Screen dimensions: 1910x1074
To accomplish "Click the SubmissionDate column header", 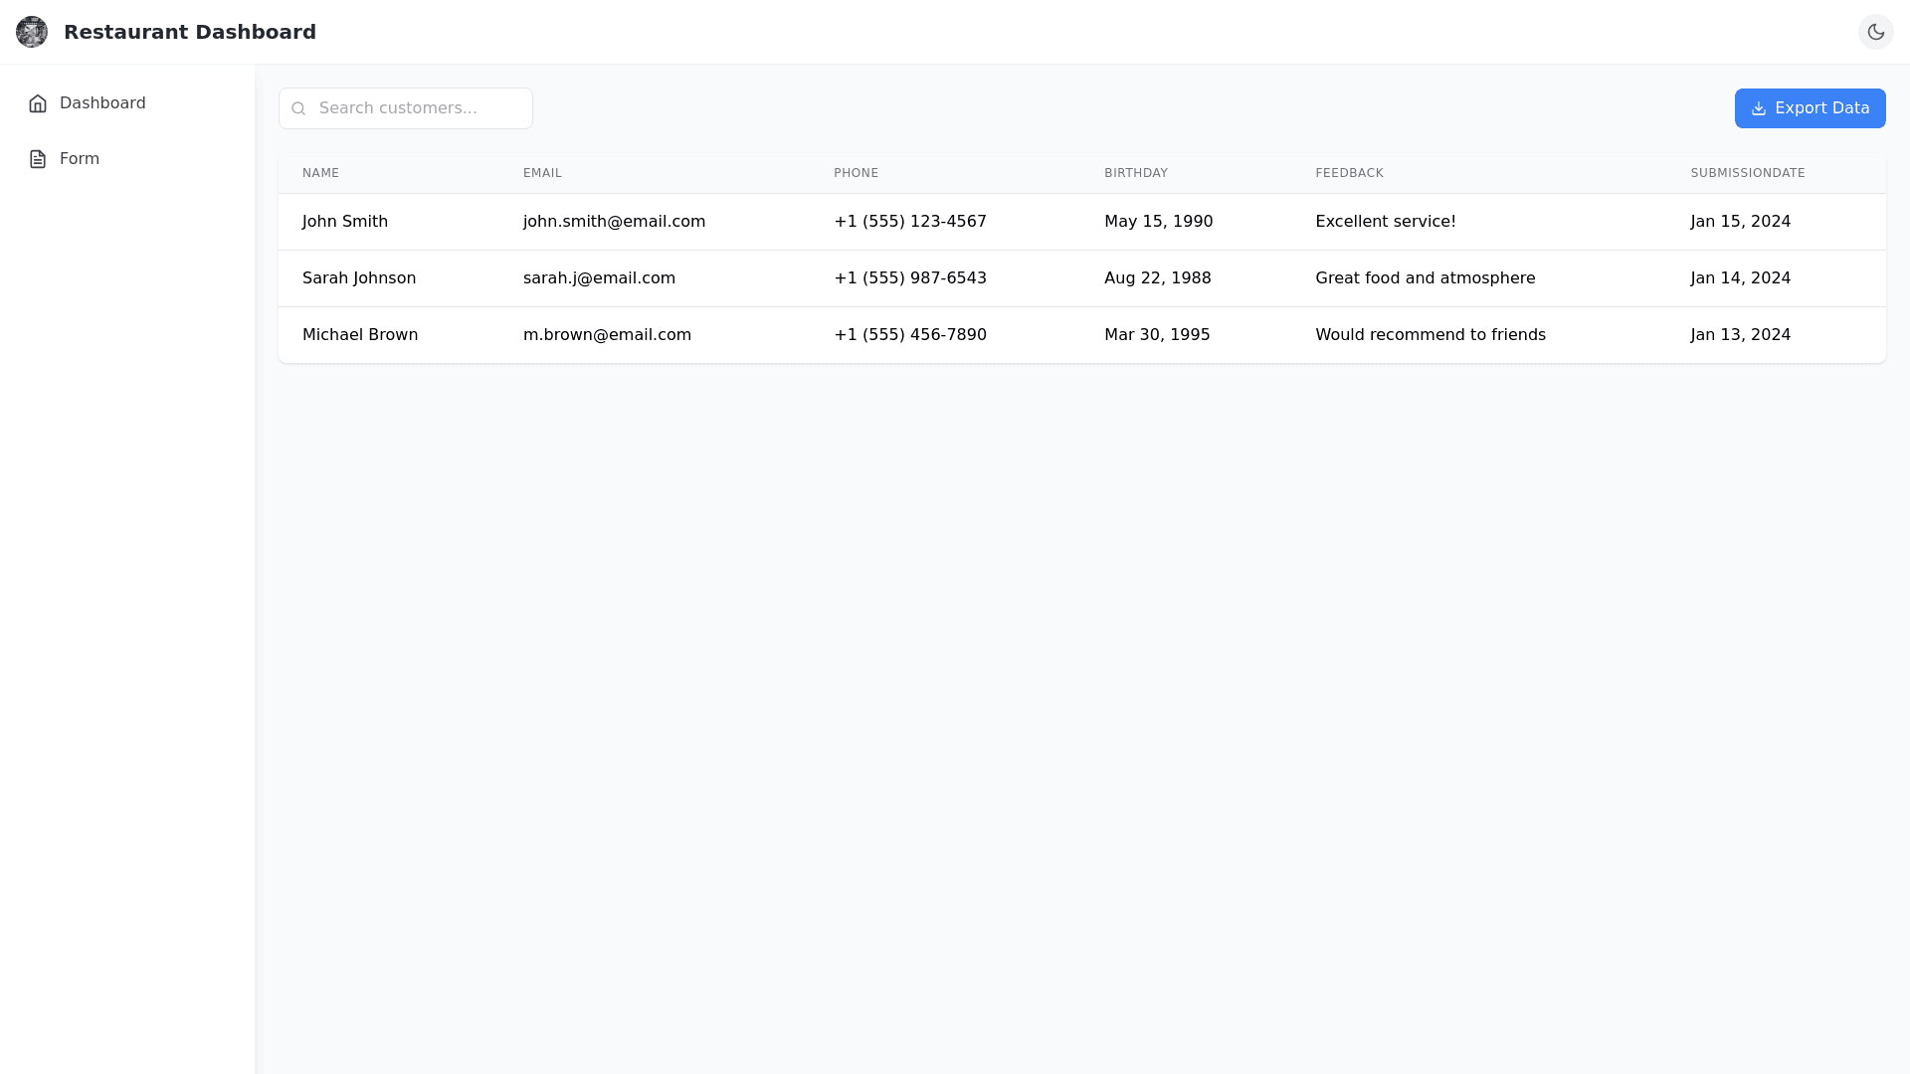I will coord(1747,173).
